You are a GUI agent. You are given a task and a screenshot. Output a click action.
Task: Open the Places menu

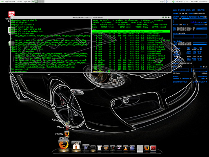(x=20, y=2)
